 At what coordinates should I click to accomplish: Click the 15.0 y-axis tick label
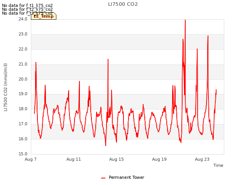(x=23, y=154)
